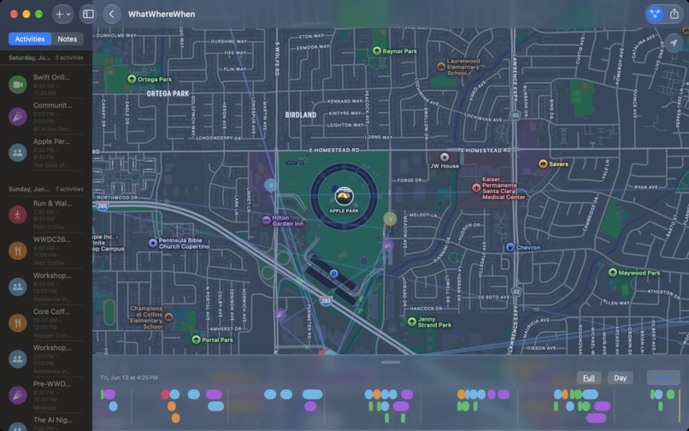Click the timeline panel grab handle
Image resolution: width=689 pixels, height=431 pixels.
[391, 363]
